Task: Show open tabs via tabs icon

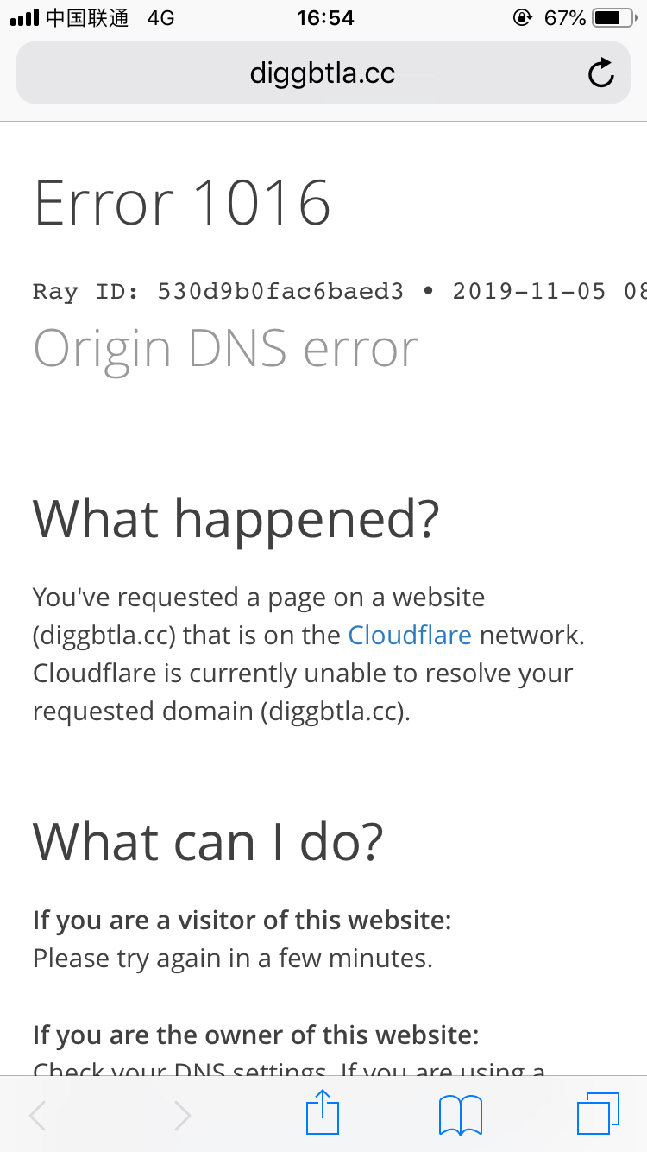Action: point(598,1112)
